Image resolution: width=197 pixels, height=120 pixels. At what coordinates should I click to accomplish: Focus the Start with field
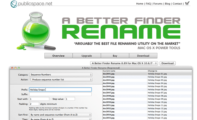[39, 99]
